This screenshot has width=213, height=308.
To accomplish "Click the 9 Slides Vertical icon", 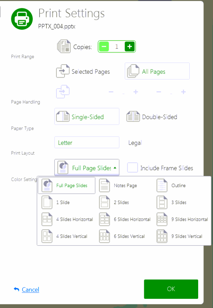I will 162,236.
